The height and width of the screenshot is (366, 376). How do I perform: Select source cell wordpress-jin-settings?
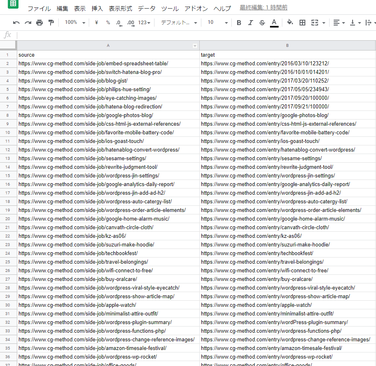point(108,176)
